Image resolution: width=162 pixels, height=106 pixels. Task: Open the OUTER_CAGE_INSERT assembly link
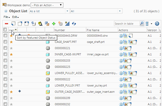pyautogui.click(x=69, y=92)
